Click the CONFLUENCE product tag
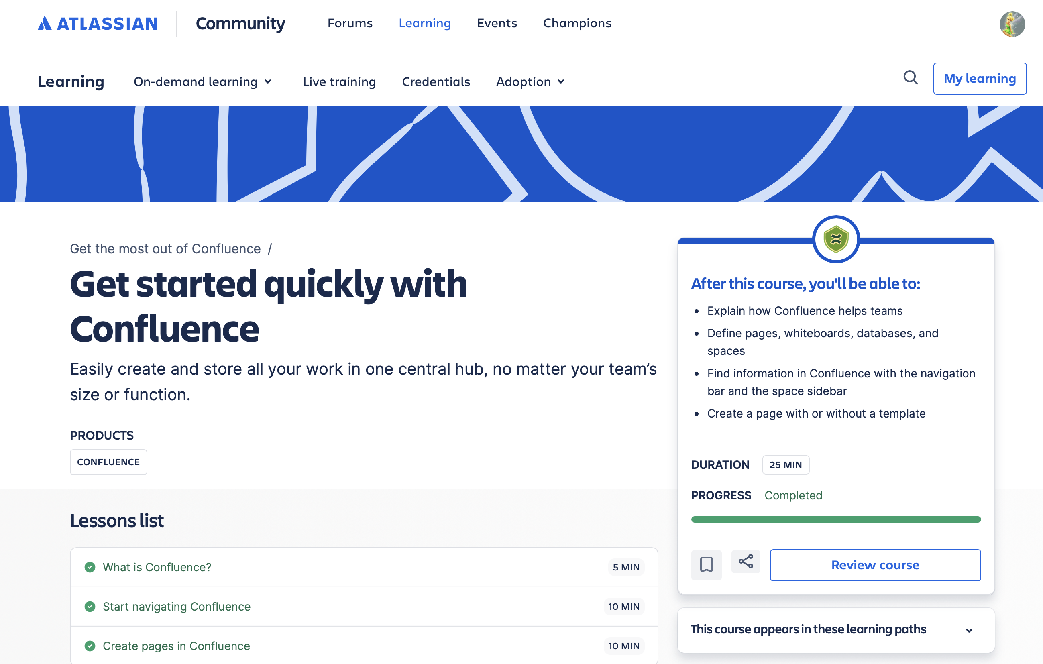Screen dimensions: 1043x664 point(108,462)
